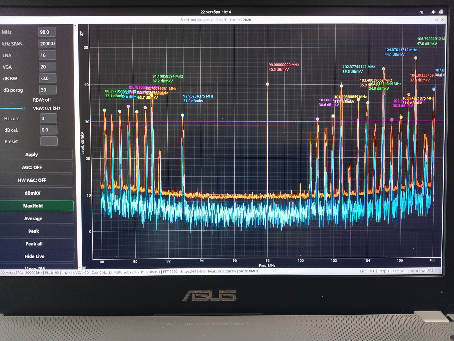Select the peak marker dot at 98 MHz
Viewport: 454px width, 341px height.
pyautogui.click(x=267, y=84)
